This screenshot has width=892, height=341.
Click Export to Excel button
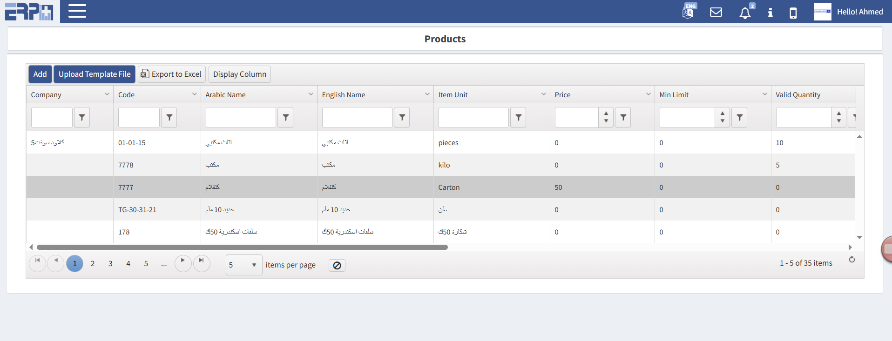pyautogui.click(x=171, y=74)
